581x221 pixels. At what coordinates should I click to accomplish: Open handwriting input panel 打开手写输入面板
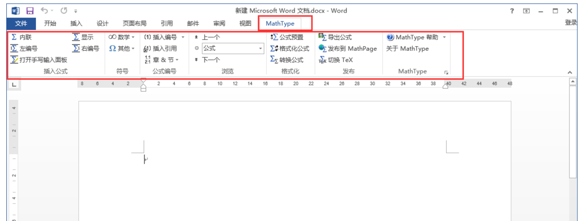click(39, 60)
